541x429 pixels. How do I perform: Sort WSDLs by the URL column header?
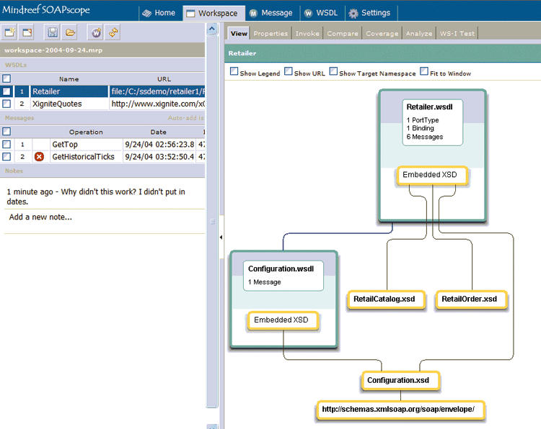pos(164,79)
